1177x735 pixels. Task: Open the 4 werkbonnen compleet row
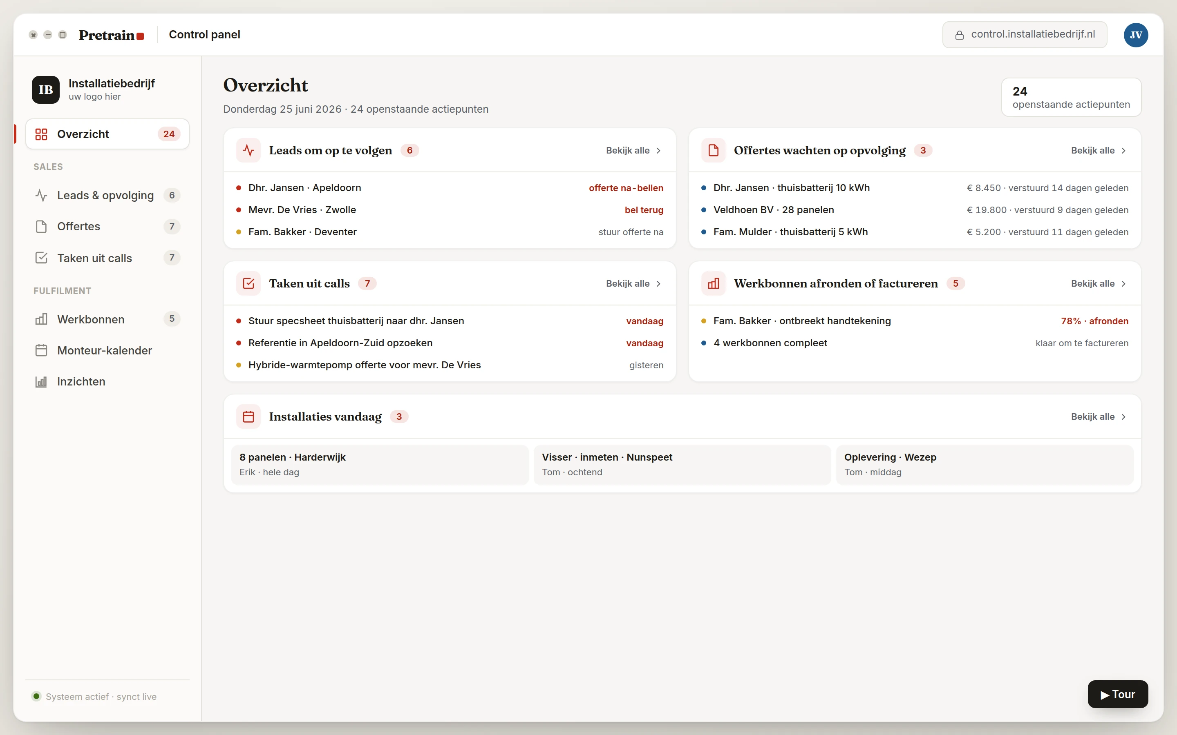click(915, 343)
